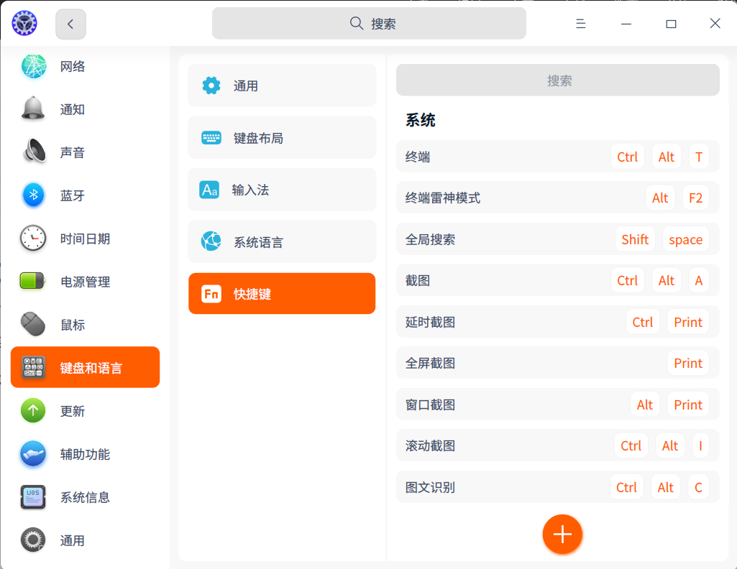737x569 pixels.
Task: Select the 终端雷神模式 row label
Action: 442,198
